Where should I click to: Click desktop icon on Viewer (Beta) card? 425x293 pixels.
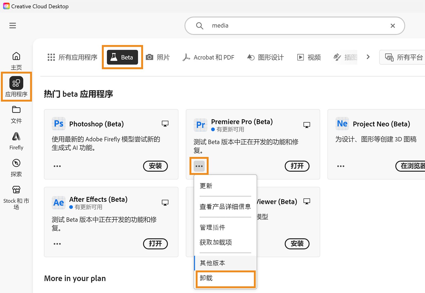click(x=307, y=201)
